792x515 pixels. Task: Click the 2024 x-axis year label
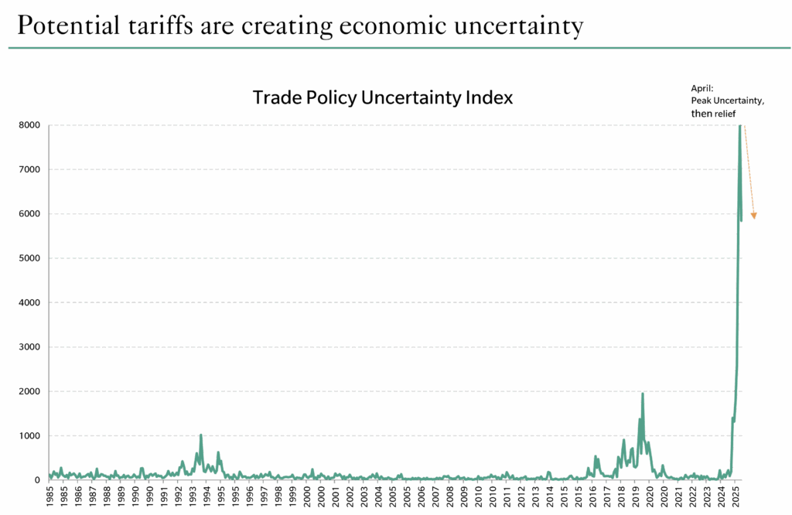click(722, 496)
